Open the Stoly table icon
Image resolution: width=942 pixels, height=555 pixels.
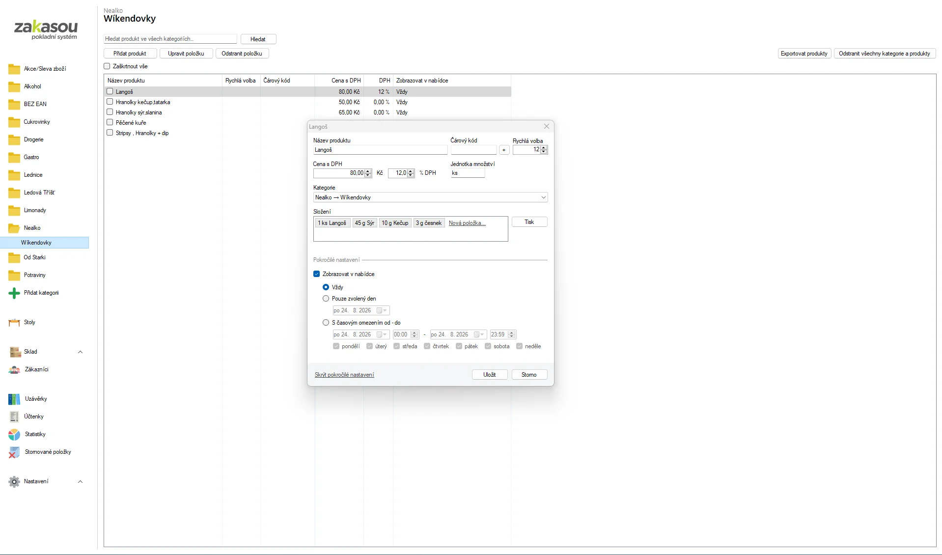[x=14, y=323]
